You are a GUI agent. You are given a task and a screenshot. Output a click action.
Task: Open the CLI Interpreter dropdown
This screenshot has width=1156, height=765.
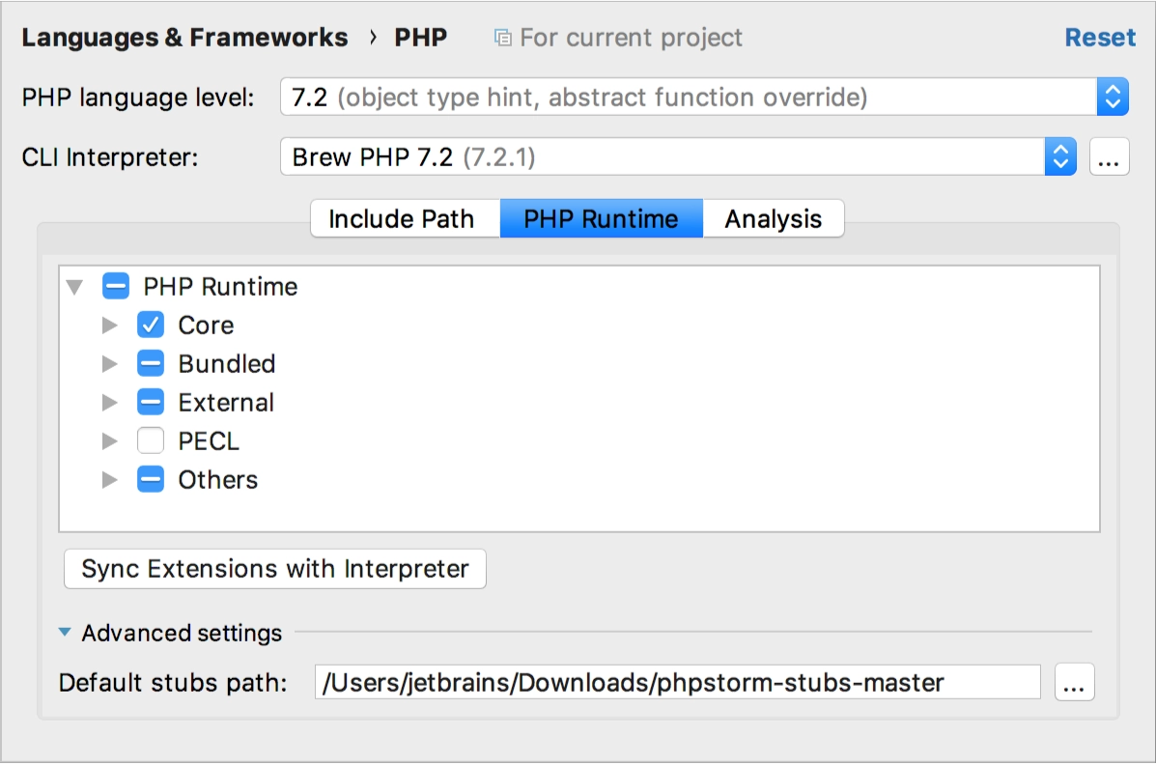click(x=678, y=157)
